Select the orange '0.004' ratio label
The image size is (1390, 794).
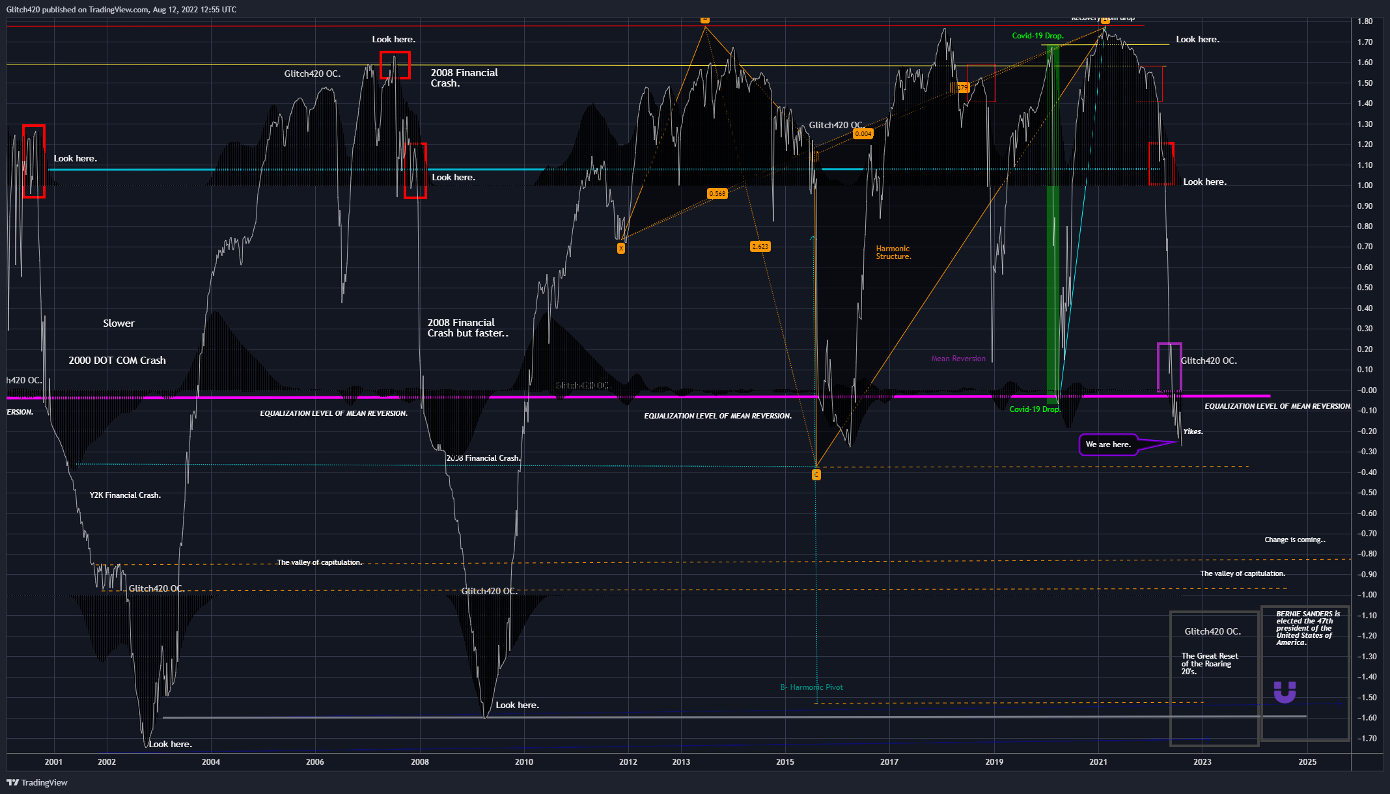click(863, 134)
